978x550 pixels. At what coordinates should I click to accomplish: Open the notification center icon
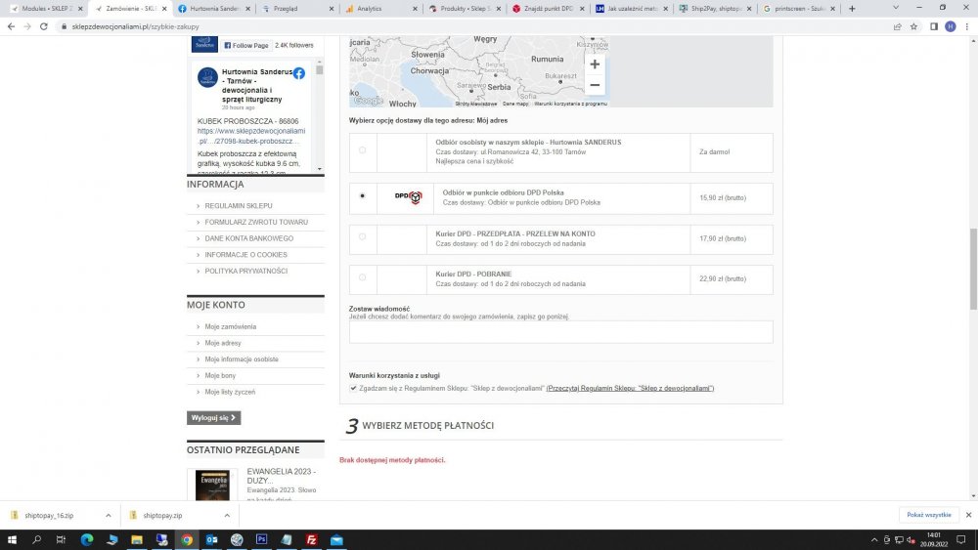coord(960,539)
